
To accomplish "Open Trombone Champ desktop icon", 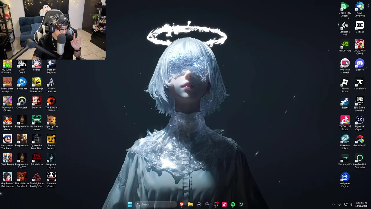I will pyautogui.click(x=7, y=105).
